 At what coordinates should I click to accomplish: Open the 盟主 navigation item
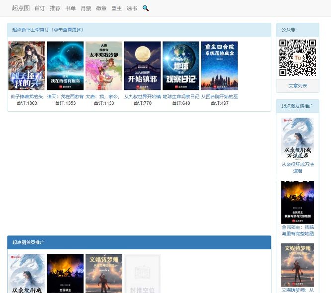tap(117, 8)
